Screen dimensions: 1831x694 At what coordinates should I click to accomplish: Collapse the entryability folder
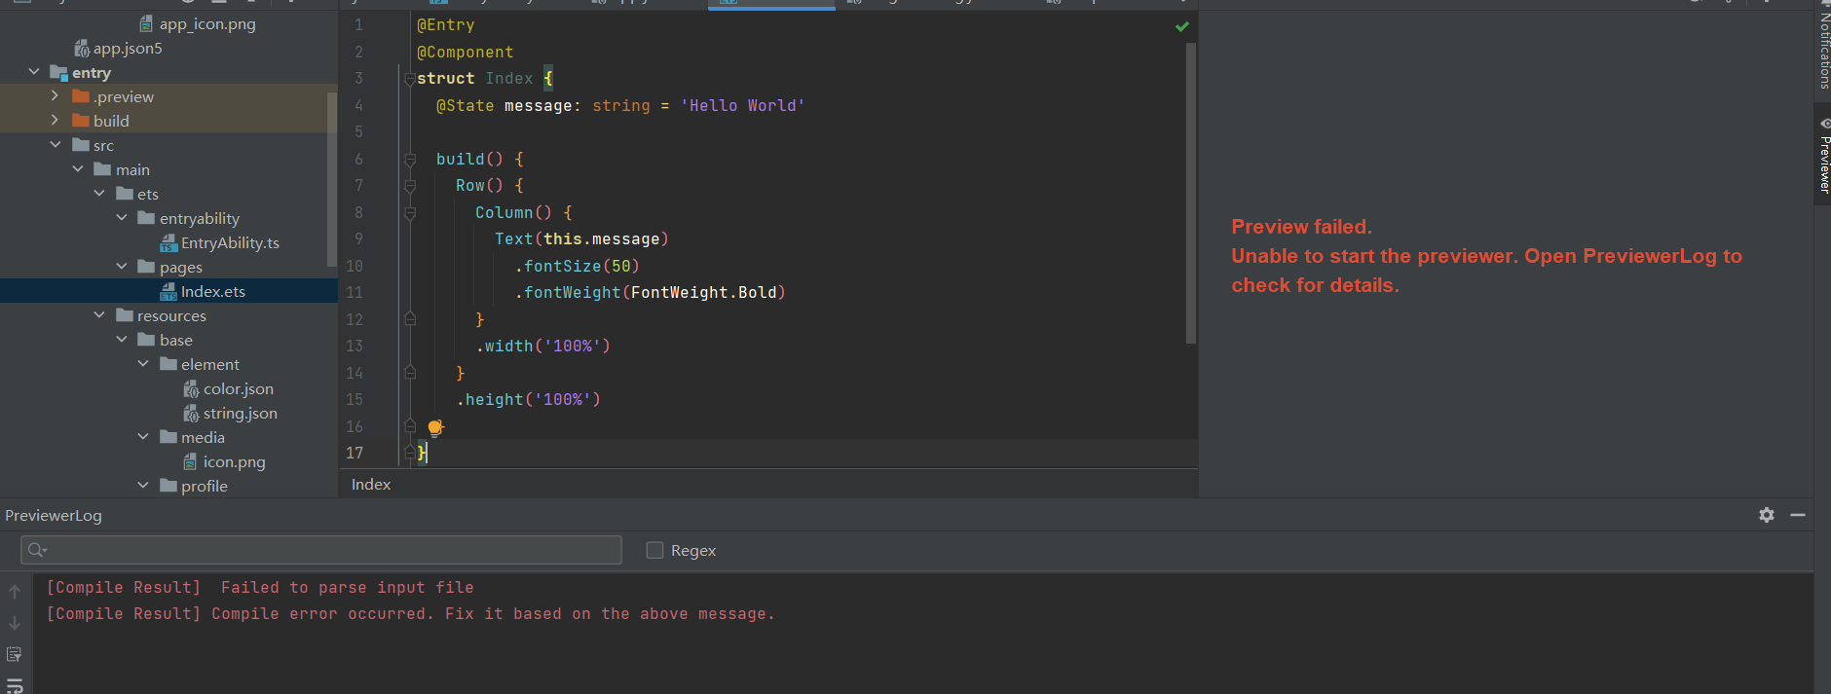(122, 218)
